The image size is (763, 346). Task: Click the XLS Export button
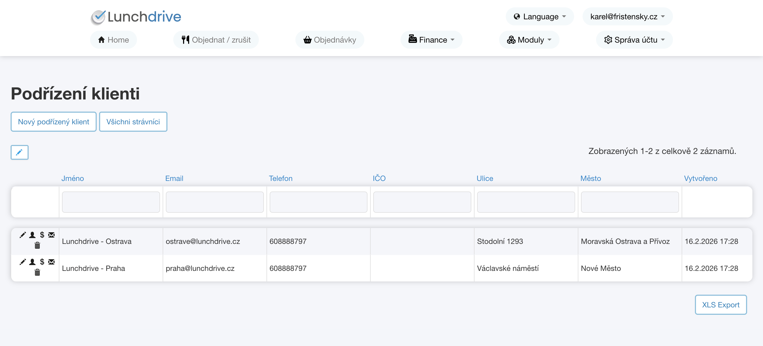point(720,304)
